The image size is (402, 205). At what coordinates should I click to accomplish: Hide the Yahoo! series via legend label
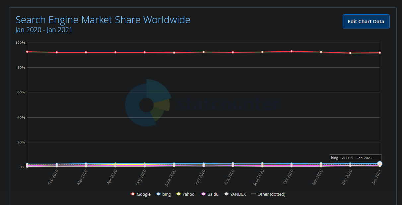pos(189,194)
